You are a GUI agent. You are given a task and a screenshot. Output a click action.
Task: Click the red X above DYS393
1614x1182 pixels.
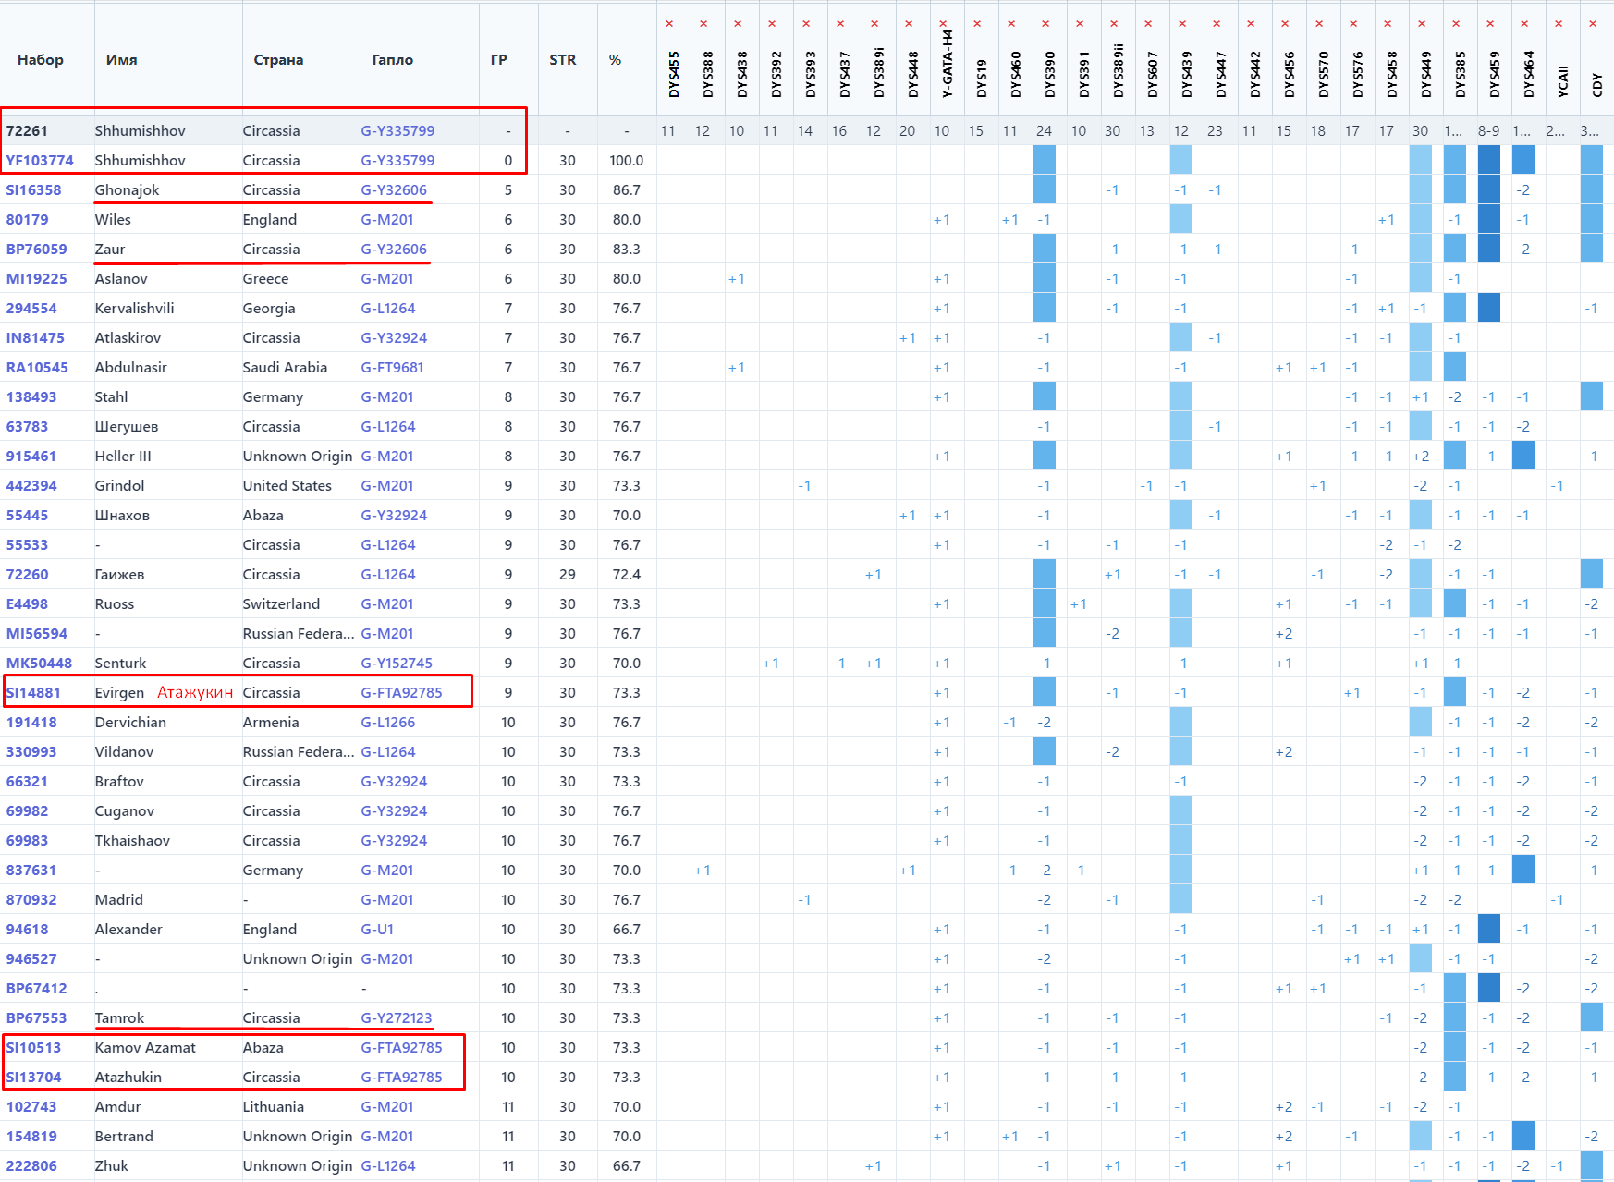point(806,24)
